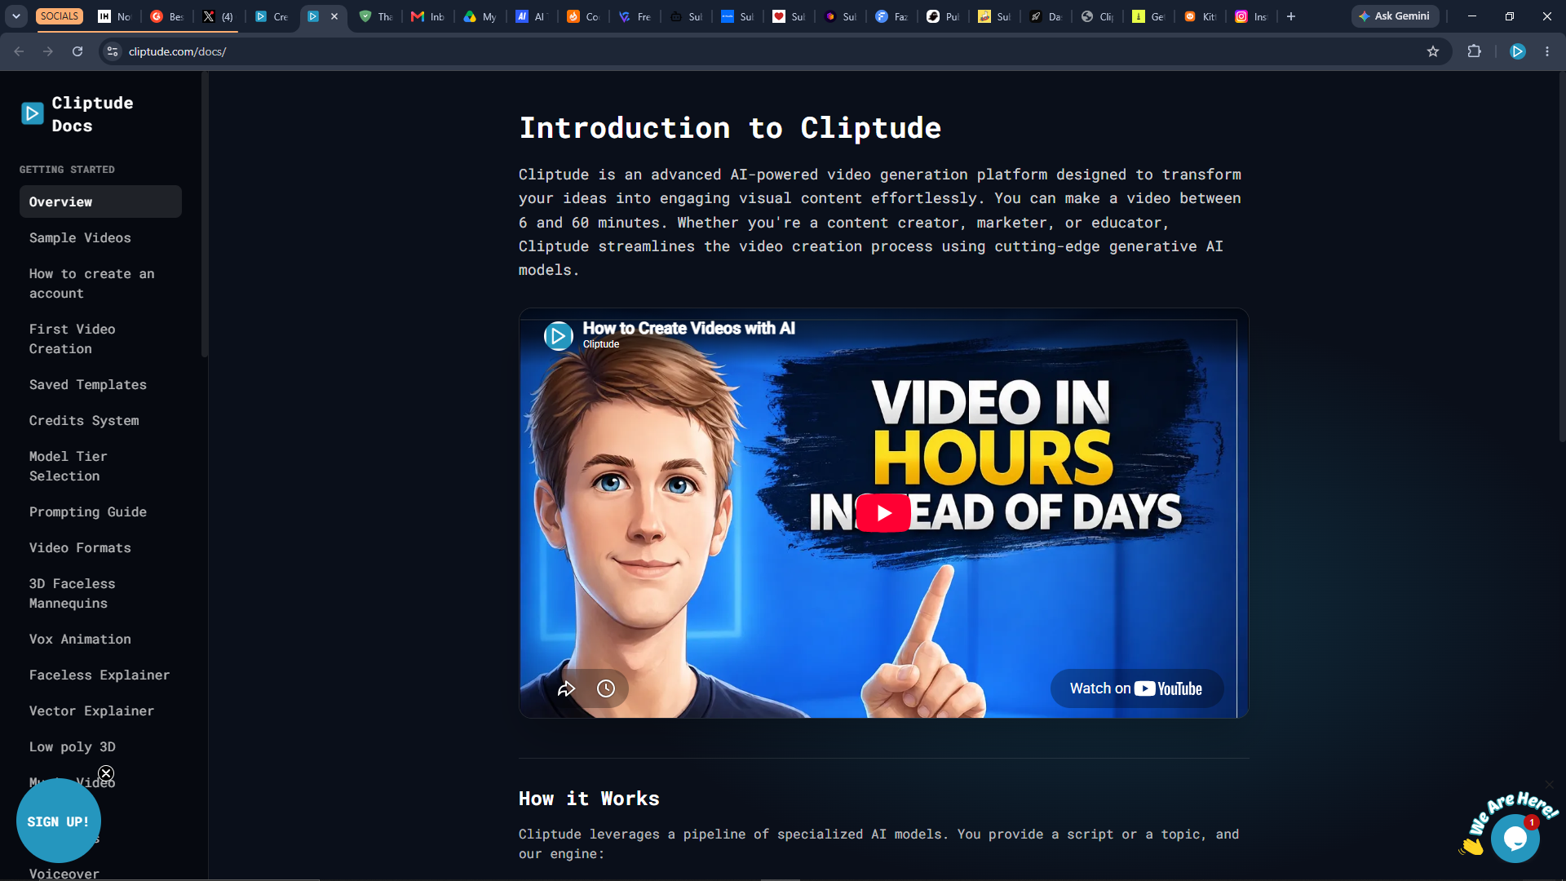Select Overview in the sidebar

click(100, 201)
